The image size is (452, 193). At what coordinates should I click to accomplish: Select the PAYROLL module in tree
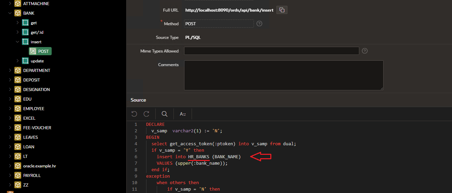tap(32, 176)
